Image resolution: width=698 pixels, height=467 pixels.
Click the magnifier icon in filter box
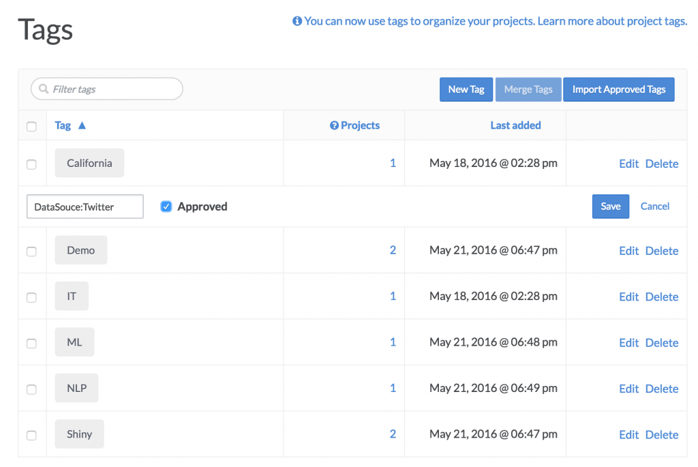(x=43, y=89)
